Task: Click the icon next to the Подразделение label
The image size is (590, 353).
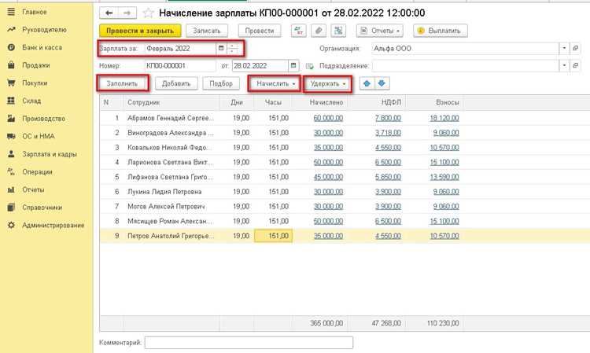Action: pos(310,66)
